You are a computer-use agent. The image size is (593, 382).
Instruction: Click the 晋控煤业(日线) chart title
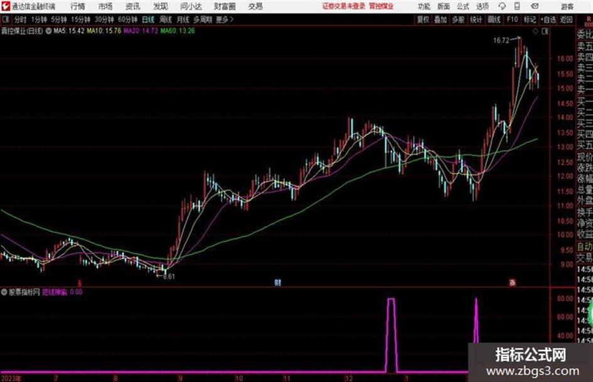[22, 31]
